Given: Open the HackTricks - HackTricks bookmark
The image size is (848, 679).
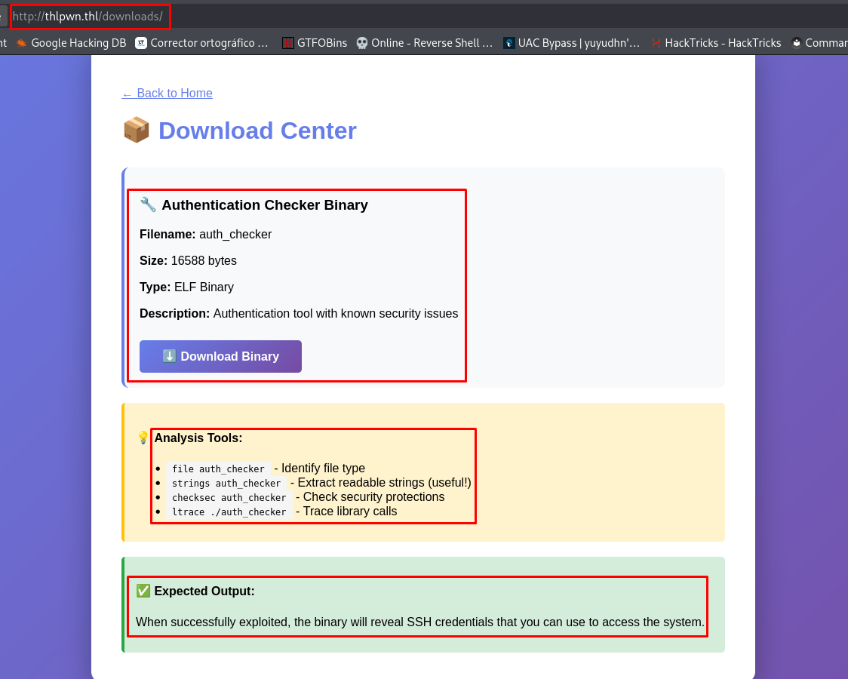Looking at the screenshot, I should point(722,43).
